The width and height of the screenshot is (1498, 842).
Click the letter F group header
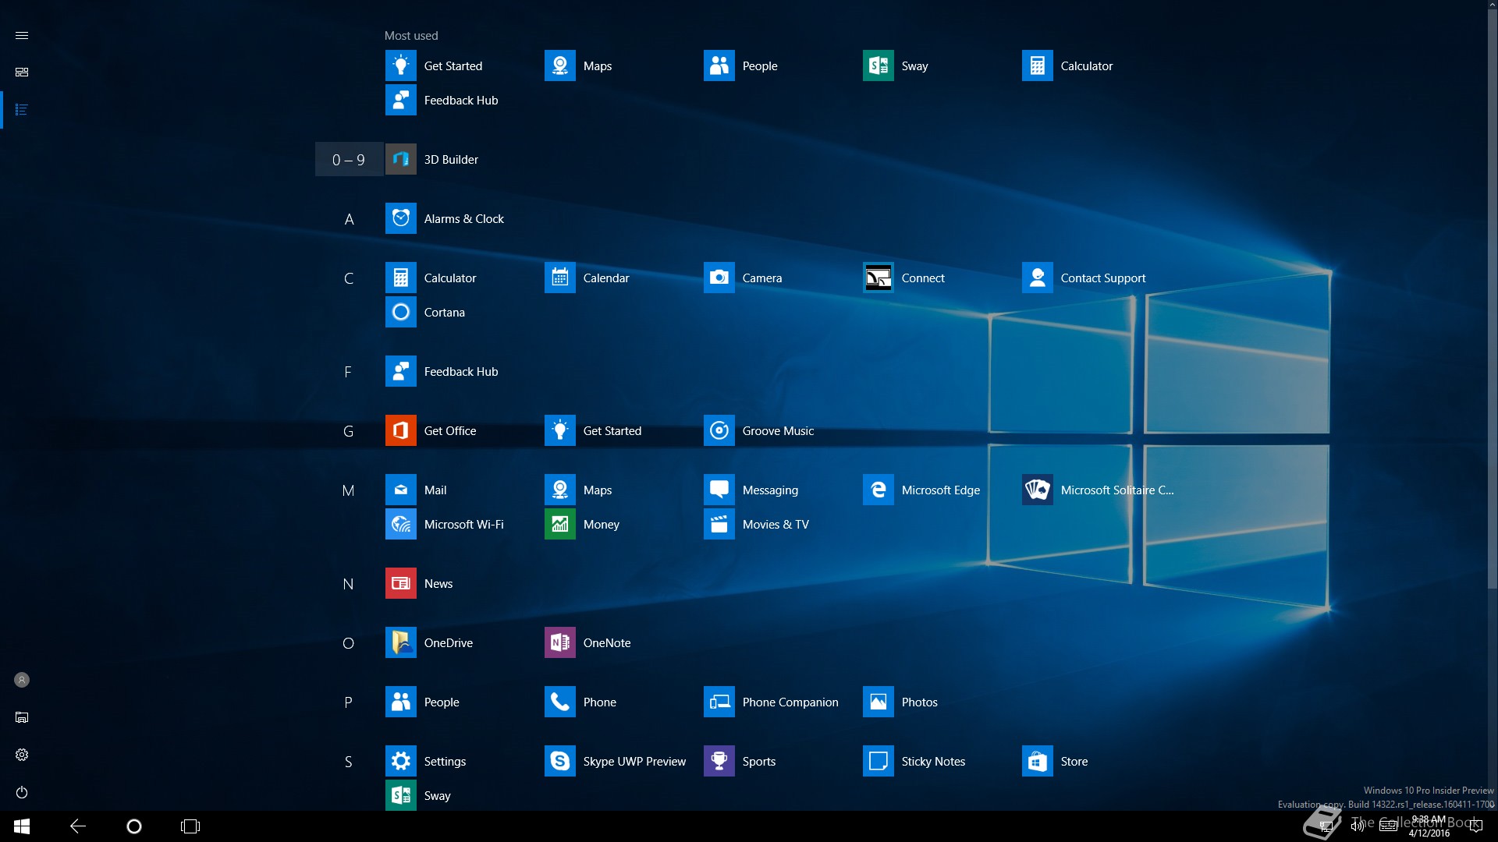pyautogui.click(x=349, y=372)
